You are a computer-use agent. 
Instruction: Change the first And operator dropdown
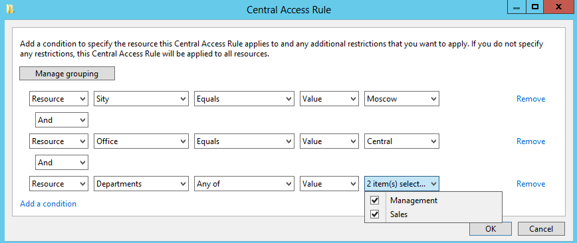pyautogui.click(x=61, y=120)
